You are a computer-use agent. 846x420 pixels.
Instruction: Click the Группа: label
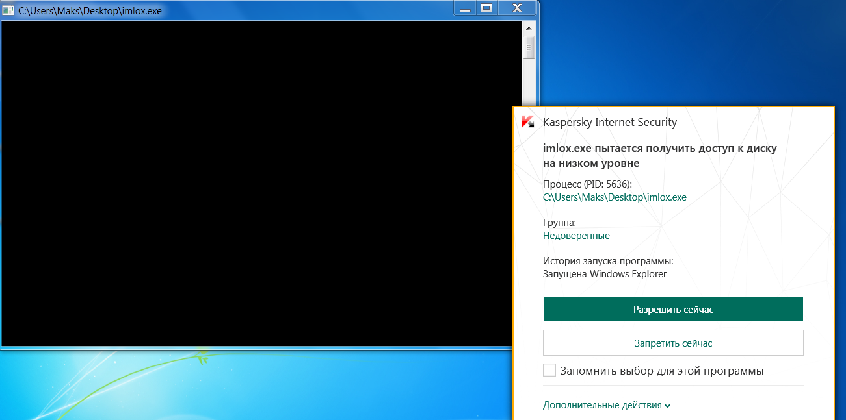559,223
